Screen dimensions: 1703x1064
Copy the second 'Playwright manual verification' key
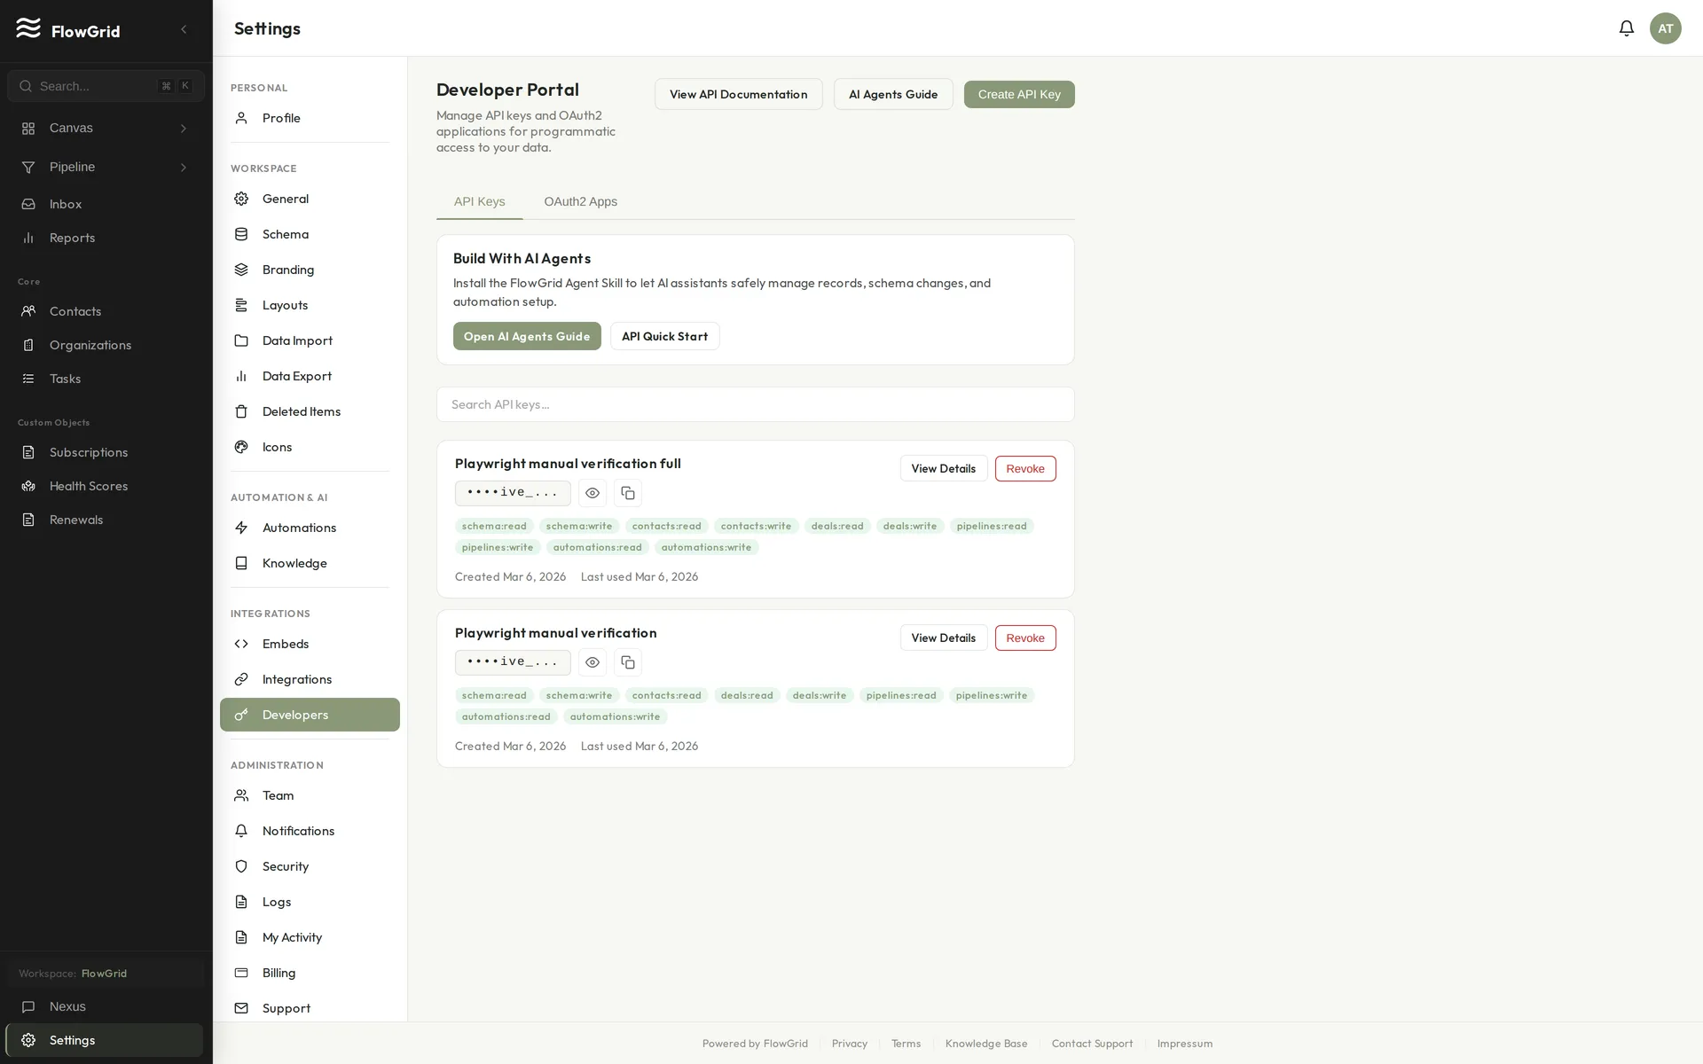click(x=628, y=662)
